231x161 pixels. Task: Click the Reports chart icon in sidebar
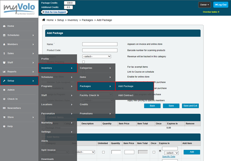pyautogui.click(x=4, y=72)
